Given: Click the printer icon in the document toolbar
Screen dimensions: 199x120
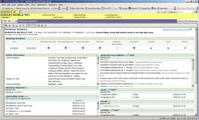Looking at the screenshot, I should 13,25.
